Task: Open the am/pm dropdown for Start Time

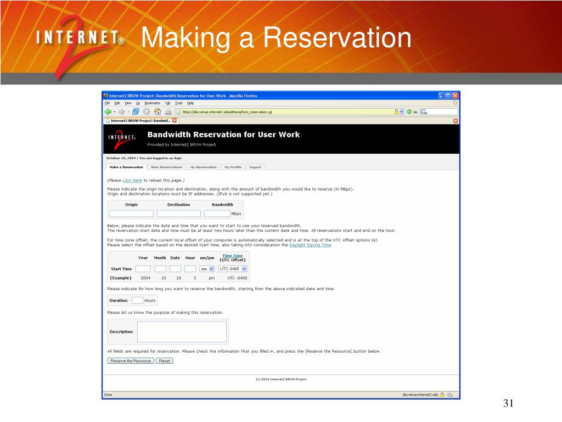Action: click(x=211, y=269)
